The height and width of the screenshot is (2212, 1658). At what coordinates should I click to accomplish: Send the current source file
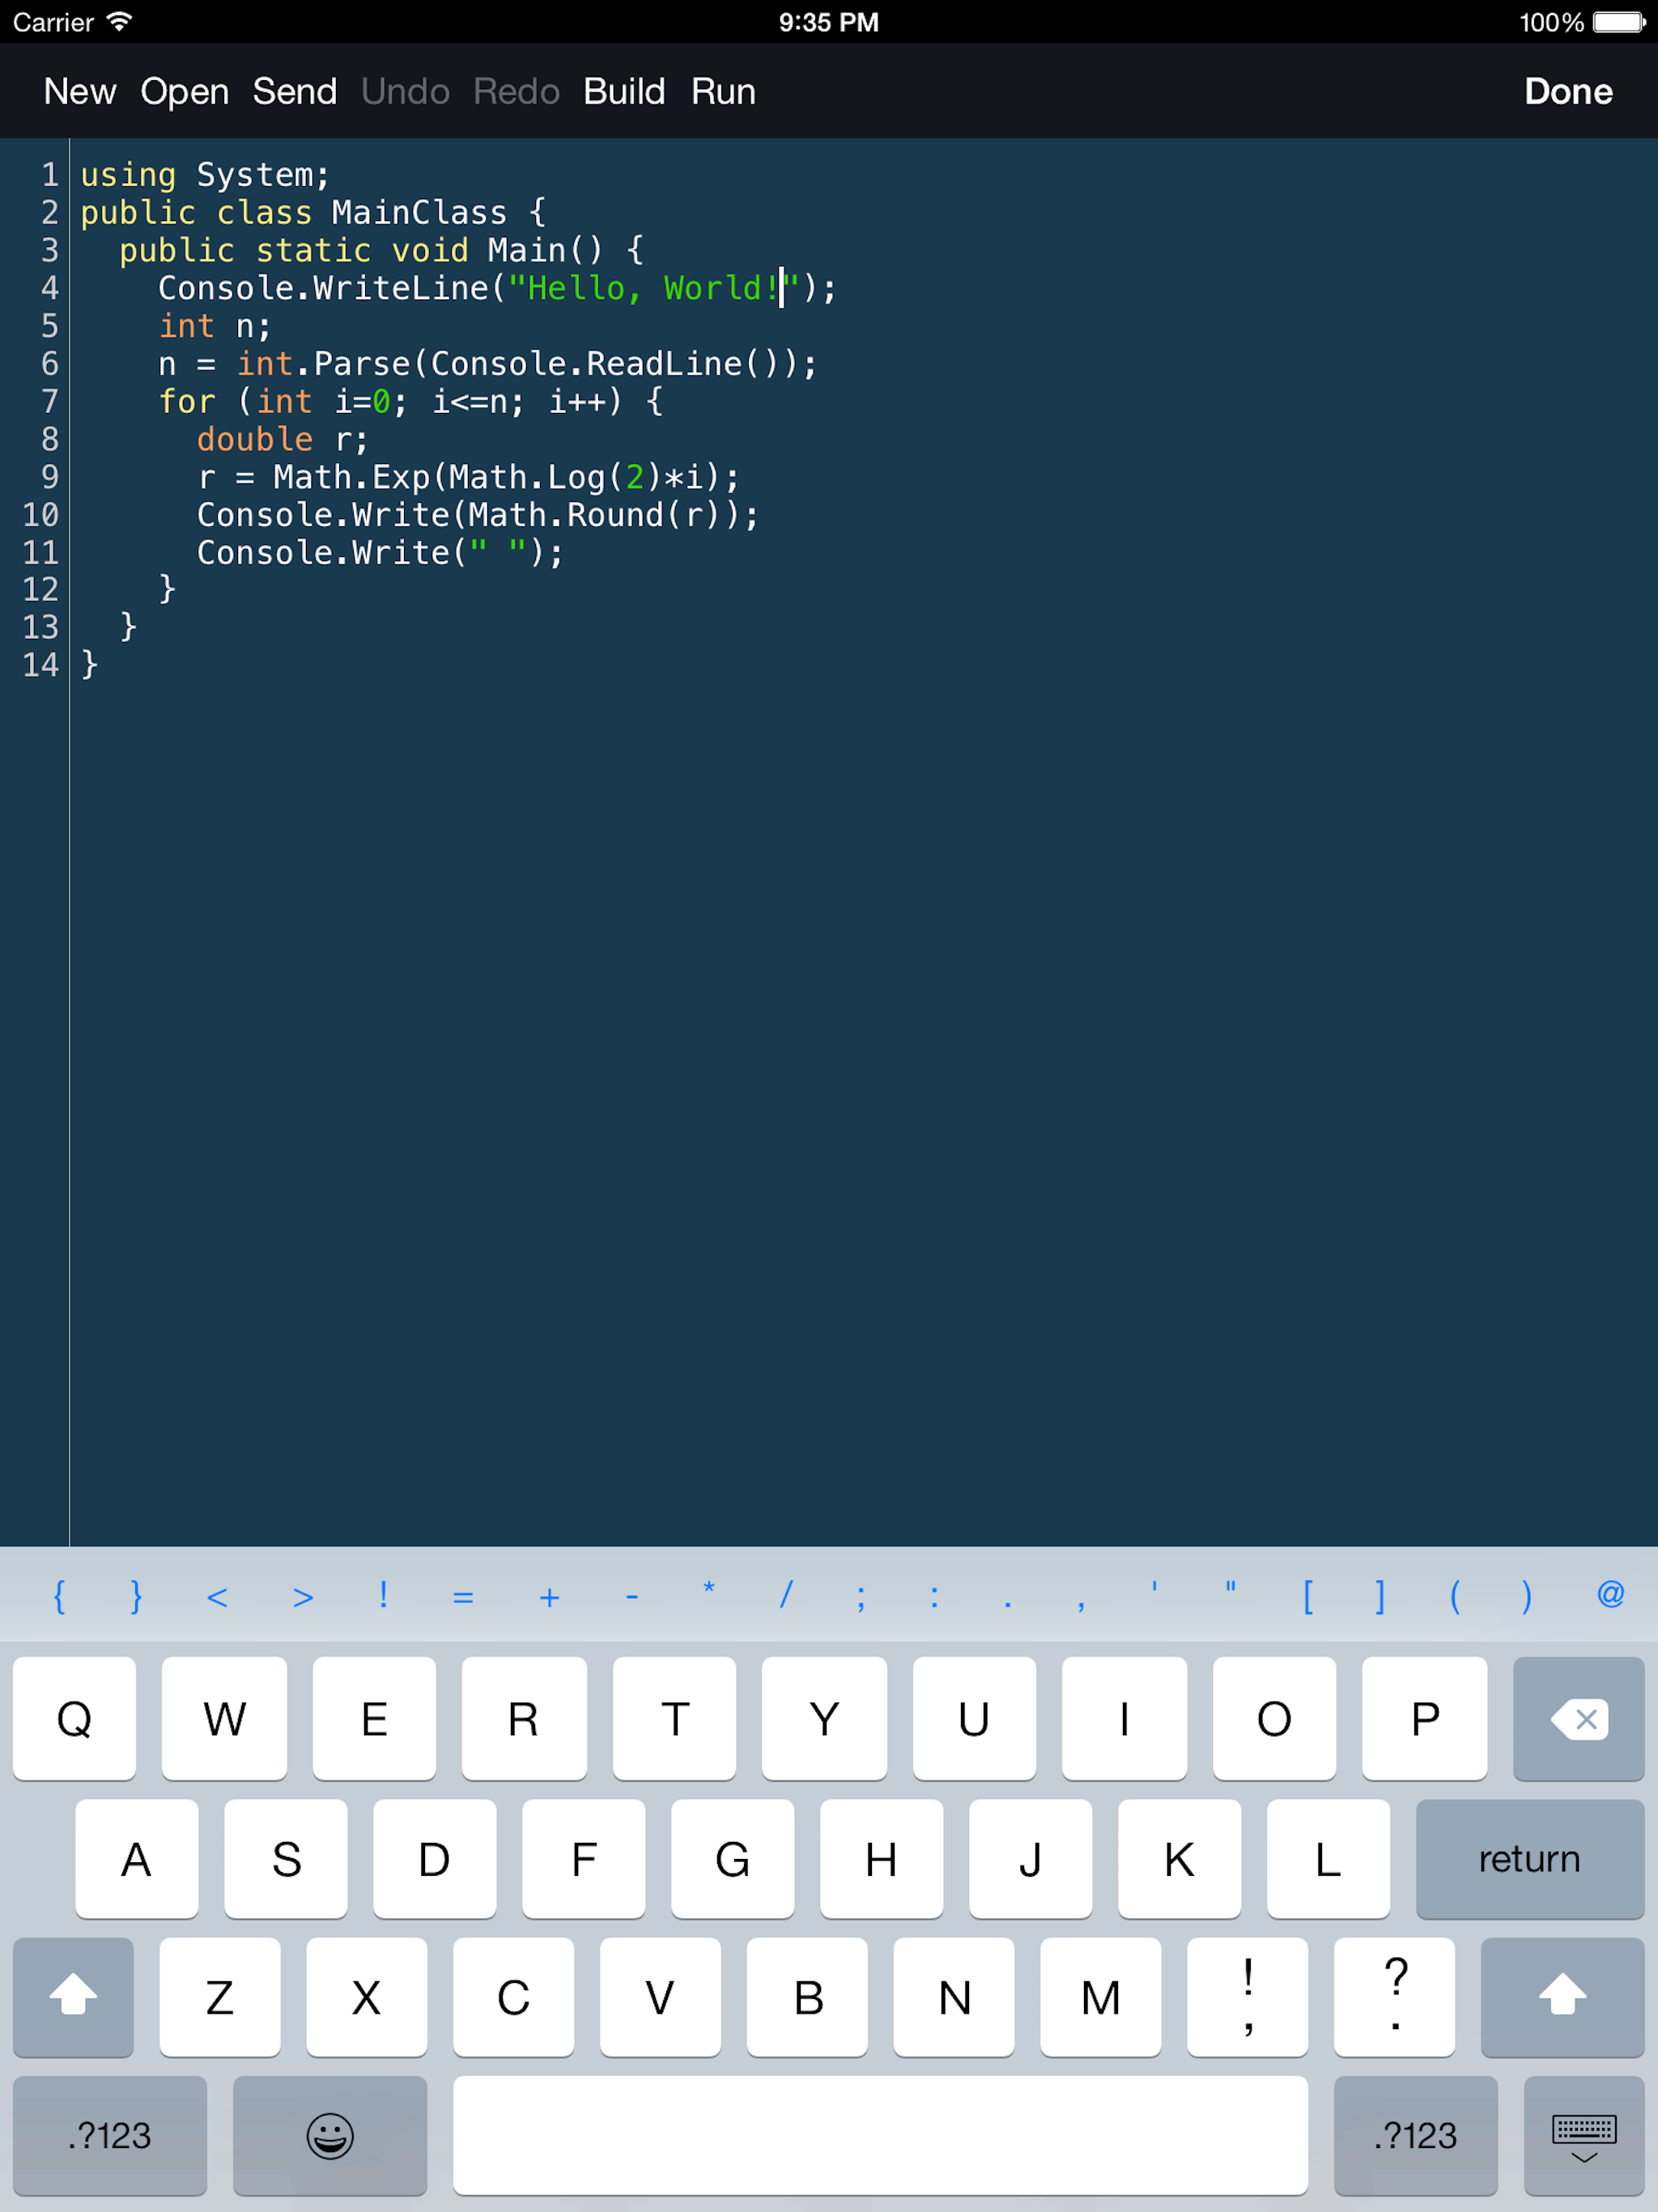pos(294,92)
